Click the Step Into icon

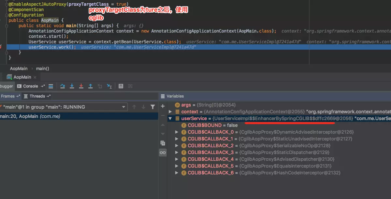tap(72, 86)
